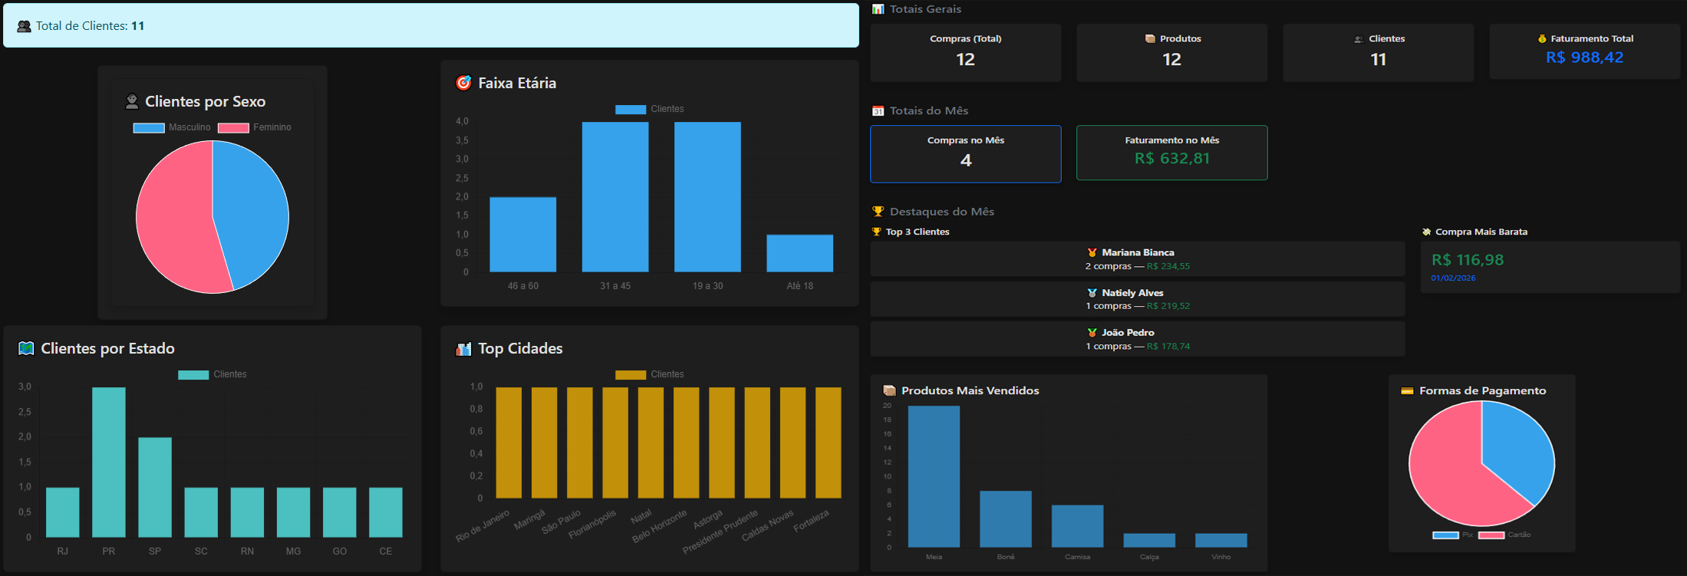Click the city icon beside Top Cidades
The height and width of the screenshot is (576, 1687).
pyautogui.click(x=463, y=349)
